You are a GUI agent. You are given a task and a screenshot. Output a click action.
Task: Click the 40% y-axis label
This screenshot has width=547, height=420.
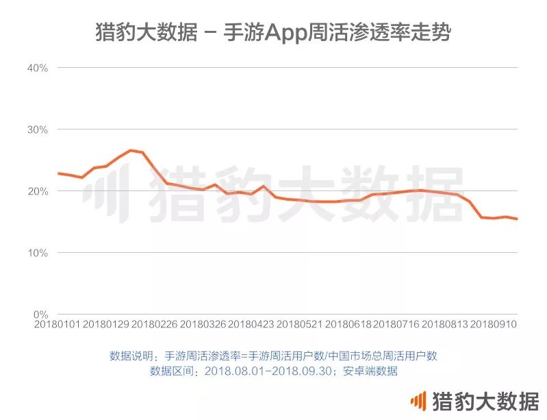tap(37, 68)
